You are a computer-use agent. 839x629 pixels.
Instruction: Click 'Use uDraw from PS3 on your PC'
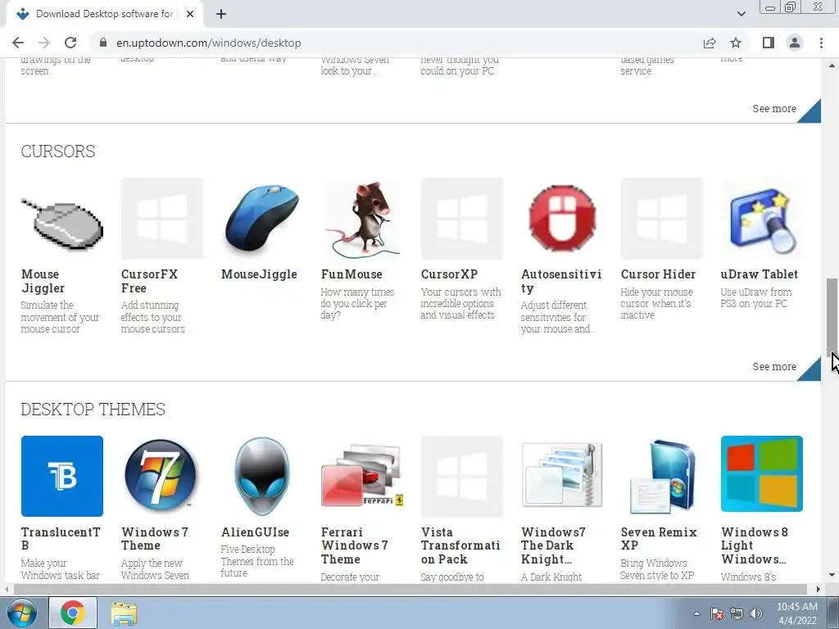(x=755, y=298)
